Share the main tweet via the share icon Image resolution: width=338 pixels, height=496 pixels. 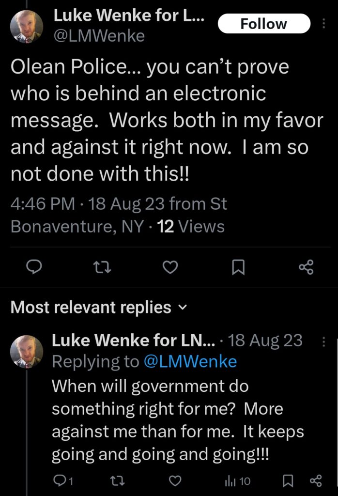click(x=305, y=267)
